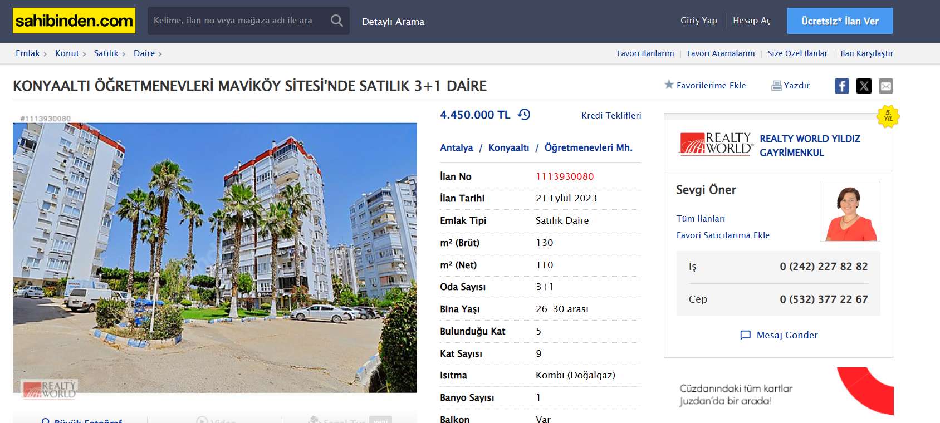Share the listing on Facebook
The width and height of the screenshot is (940, 423).
click(842, 86)
